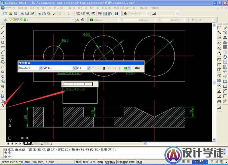The image size is (228, 165).
Task: Select the Line tool in Draw toolbar
Action: [x=3, y=28]
